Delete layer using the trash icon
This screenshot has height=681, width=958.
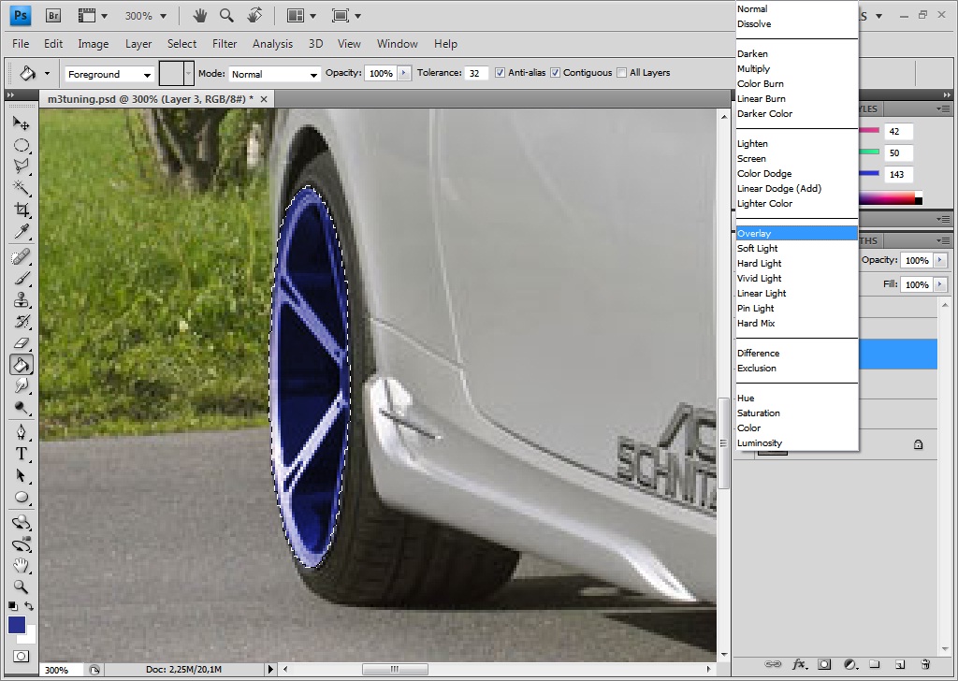(924, 664)
